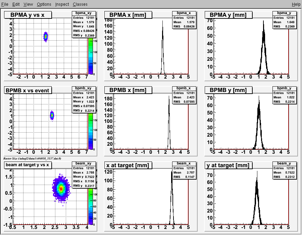Image resolution: width=302 pixels, height=235 pixels.
Task: Click the bpma_xy statistics box
Action: [84, 25]
